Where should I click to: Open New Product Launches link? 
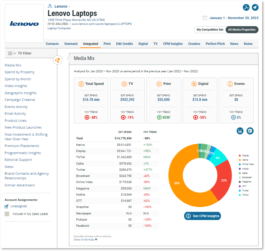(x=23, y=127)
